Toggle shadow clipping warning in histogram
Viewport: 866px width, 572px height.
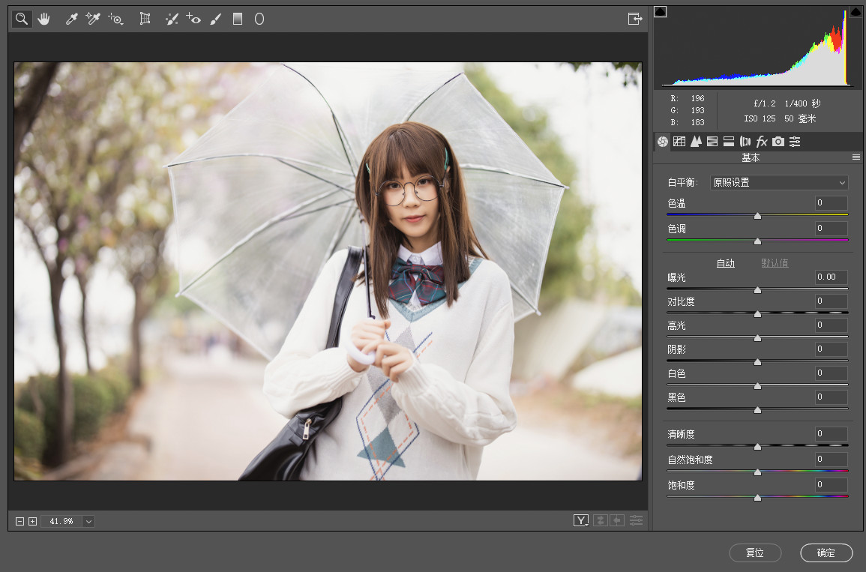tap(660, 12)
